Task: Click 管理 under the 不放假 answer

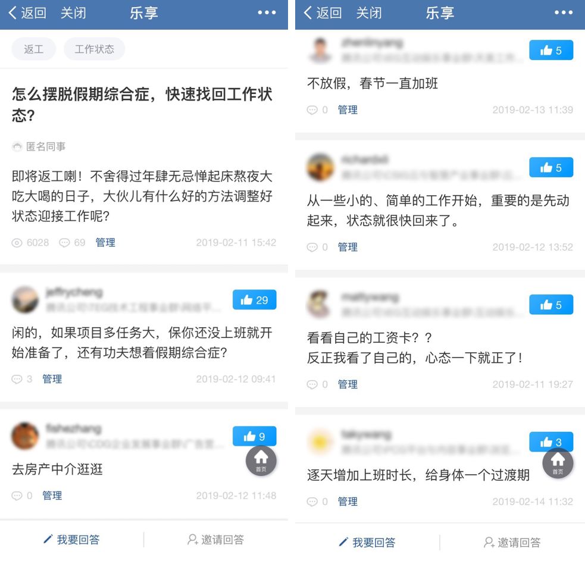Action: click(x=348, y=110)
